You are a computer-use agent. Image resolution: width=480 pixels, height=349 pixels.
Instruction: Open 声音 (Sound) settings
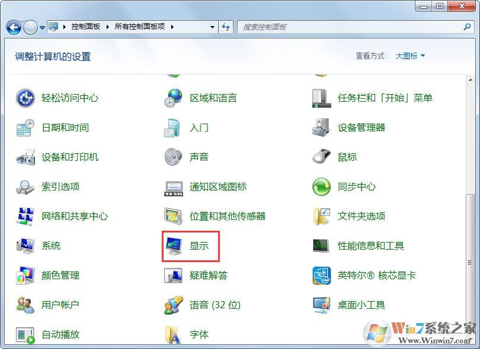point(199,157)
